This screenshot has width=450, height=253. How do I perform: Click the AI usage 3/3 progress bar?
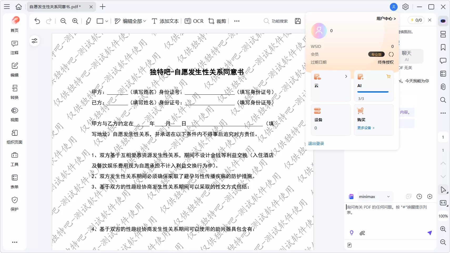pos(373,92)
